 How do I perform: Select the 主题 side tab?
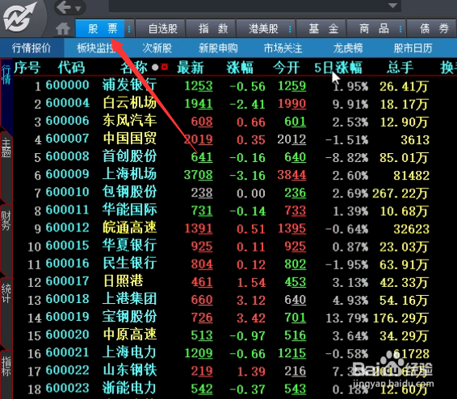click(x=6, y=148)
